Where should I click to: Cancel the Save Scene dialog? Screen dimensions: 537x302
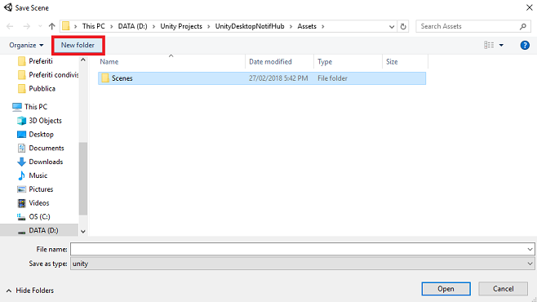503,289
